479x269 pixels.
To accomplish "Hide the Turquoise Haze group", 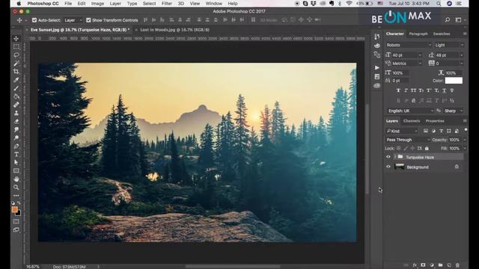I will [388, 157].
